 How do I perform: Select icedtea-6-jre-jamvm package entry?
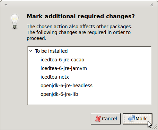(x=64, y=68)
